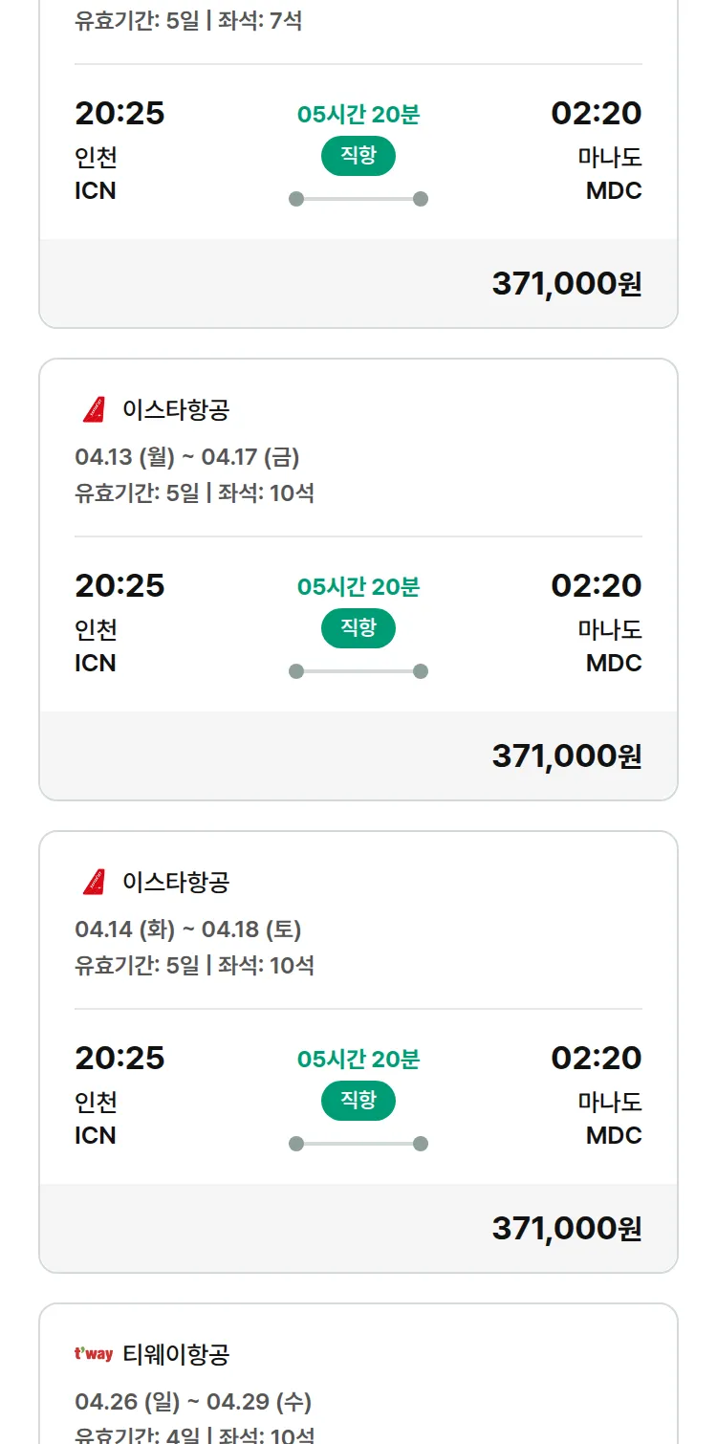Tap the 02:20 arrival time in the 04.14 card
The width and height of the screenshot is (717, 1444).
[597, 1058]
